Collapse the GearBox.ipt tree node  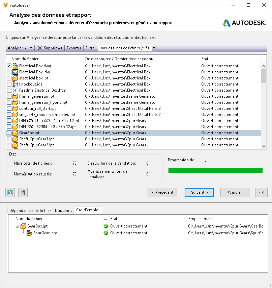18,226
